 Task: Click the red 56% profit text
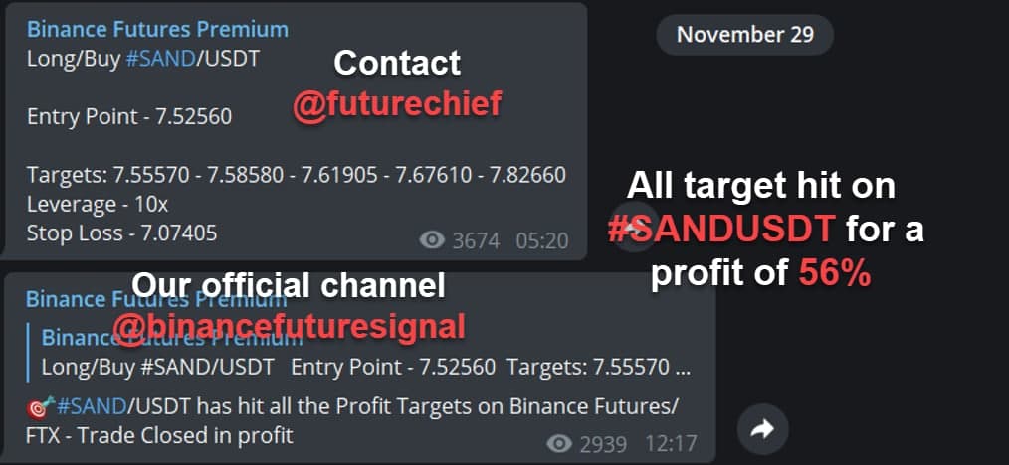coord(835,275)
